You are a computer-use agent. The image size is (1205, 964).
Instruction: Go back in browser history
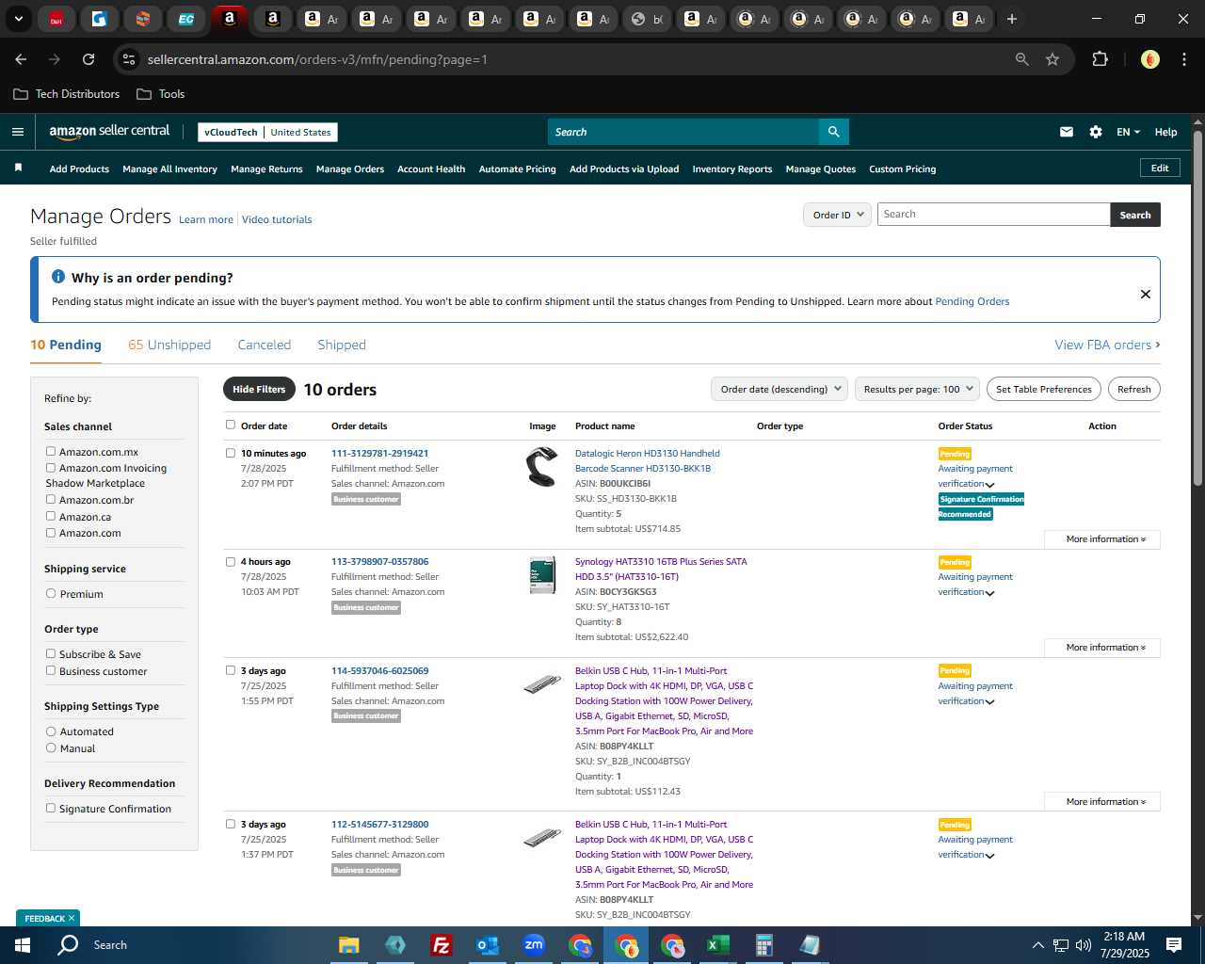[21, 59]
